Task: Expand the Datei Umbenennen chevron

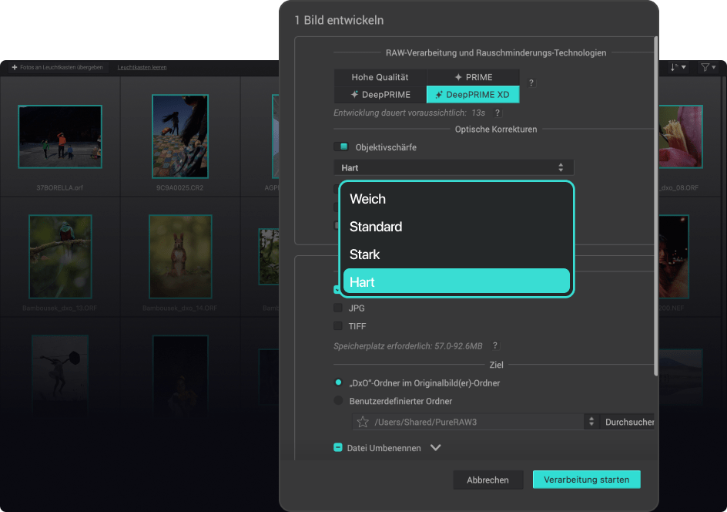Action: coord(435,447)
